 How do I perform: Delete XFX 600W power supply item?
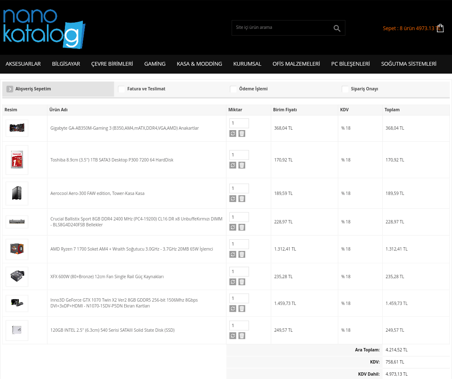coord(242,282)
